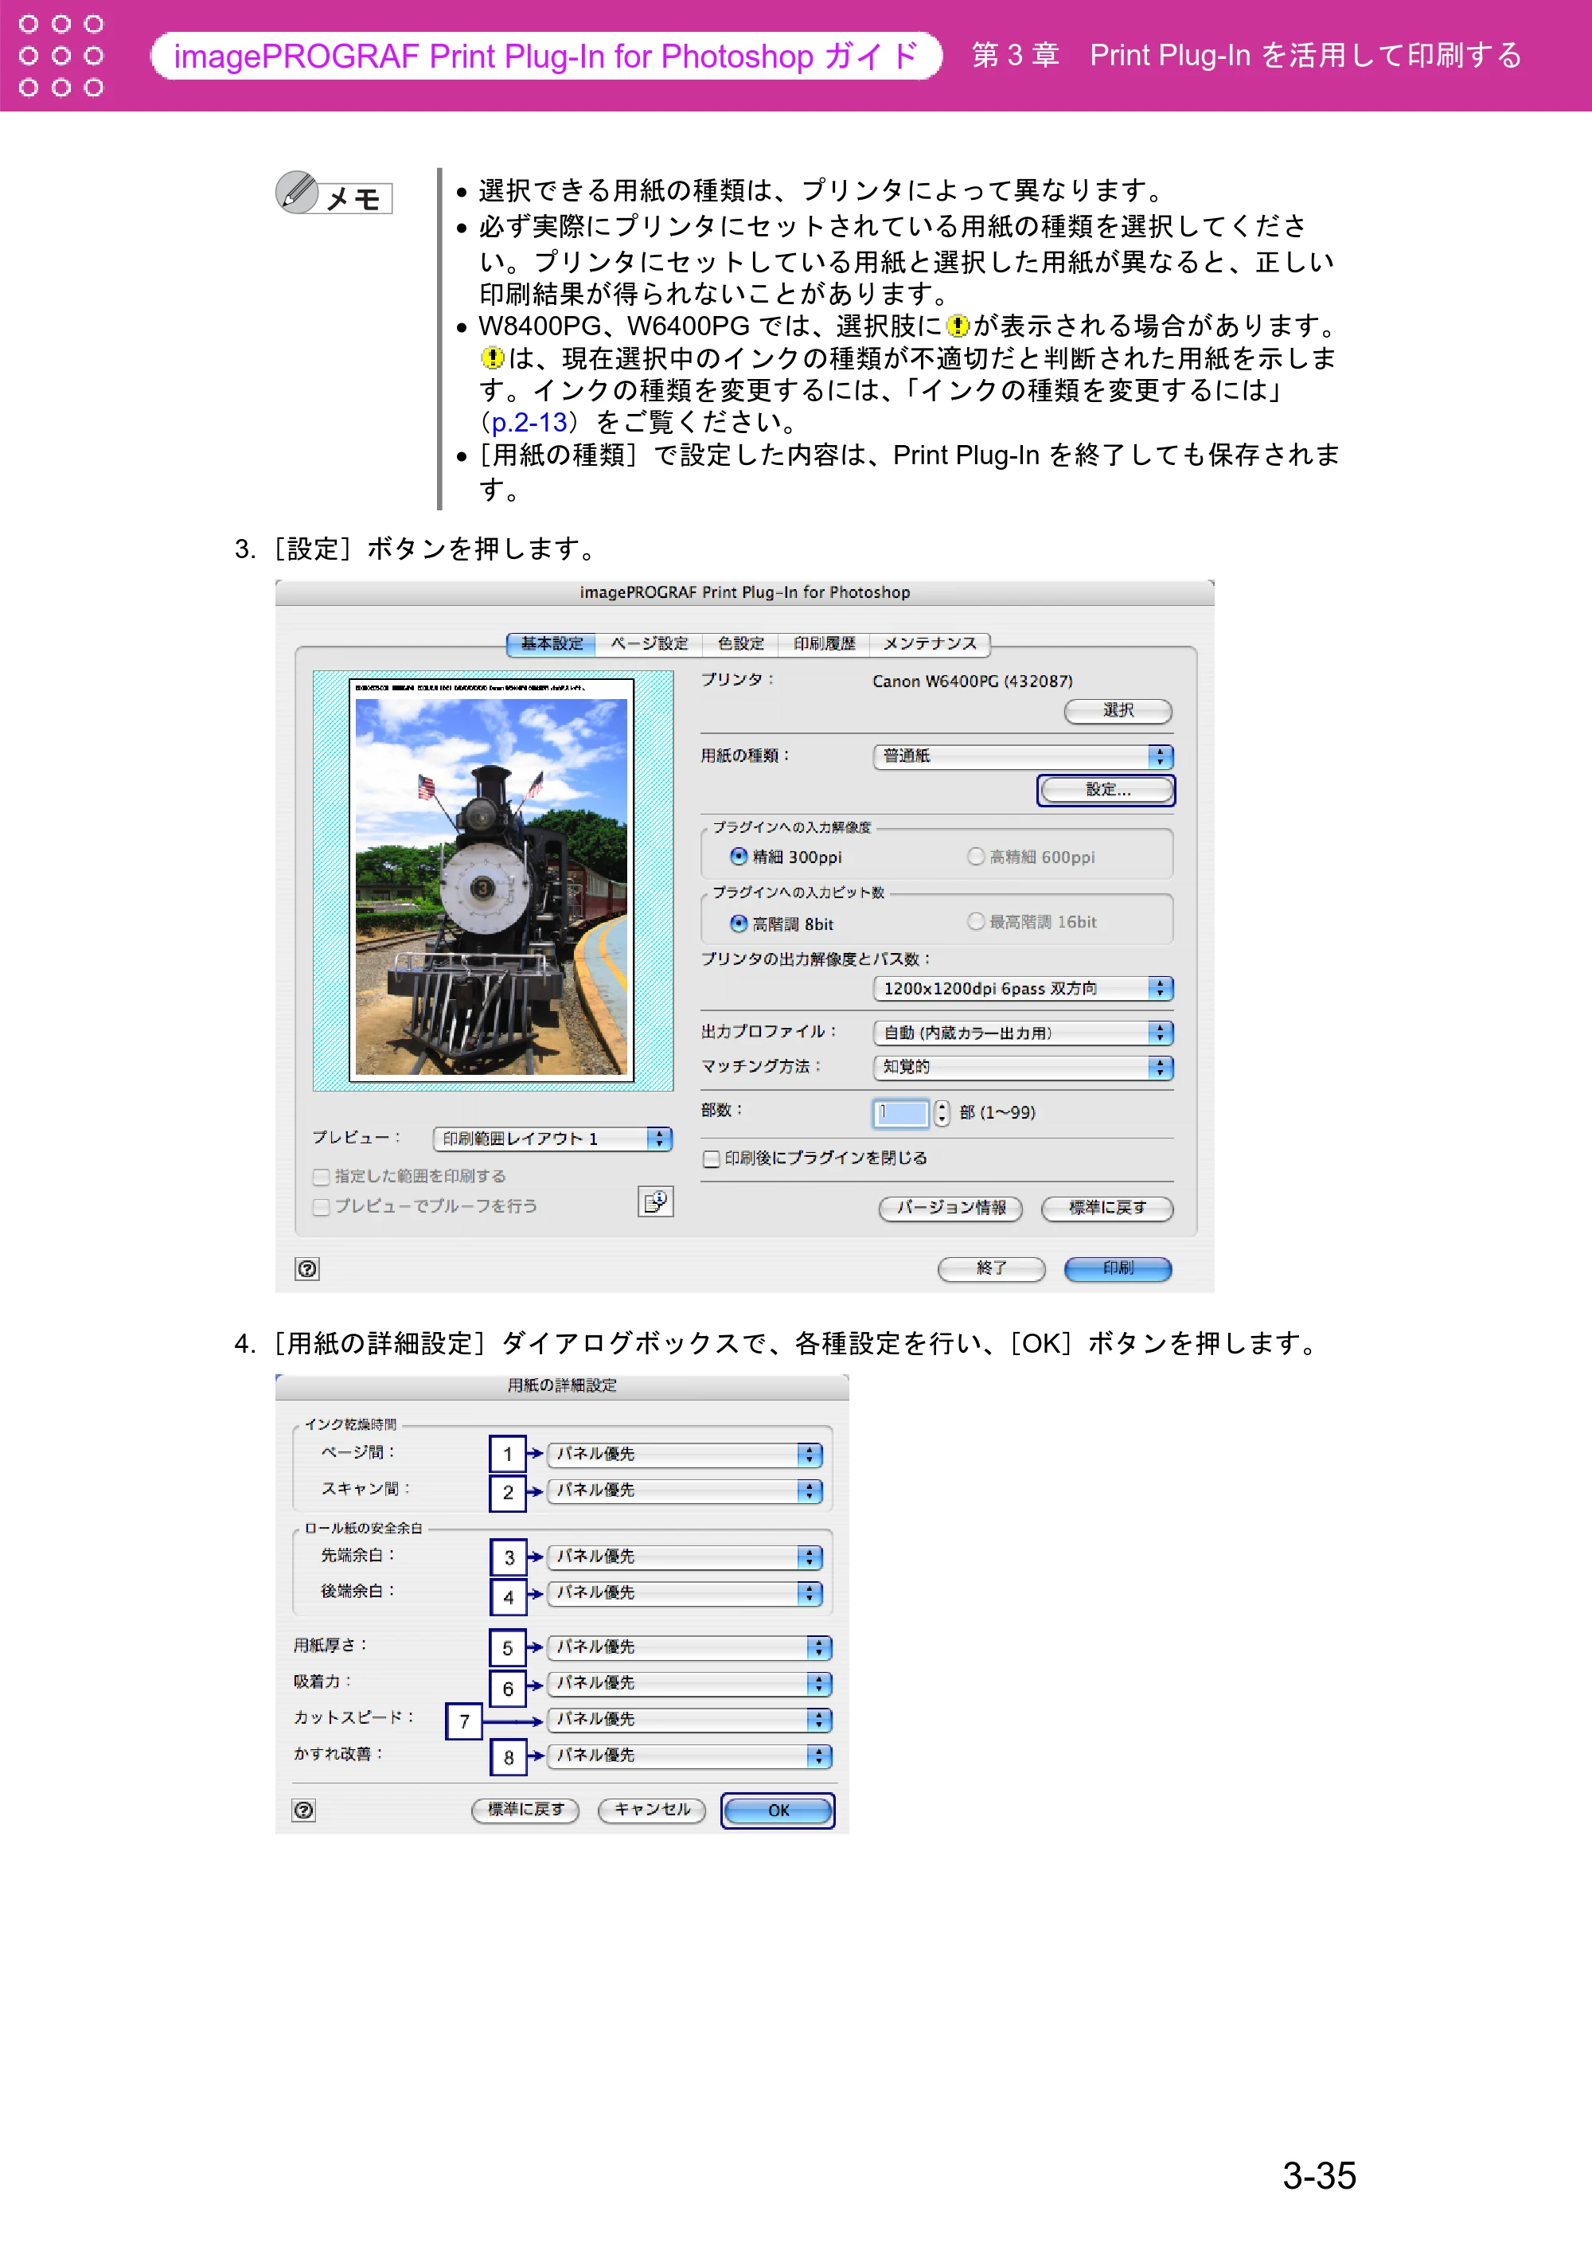
Task: Select 高階調 8bit radio button
Action: pyautogui.click(x=738, y=923)
